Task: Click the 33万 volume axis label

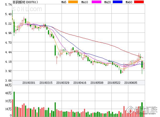Action: (x=8, y=101)
